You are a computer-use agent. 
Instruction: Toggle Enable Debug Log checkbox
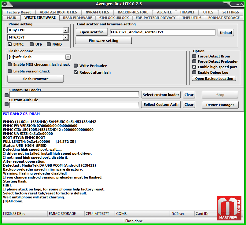click(194, 72)
